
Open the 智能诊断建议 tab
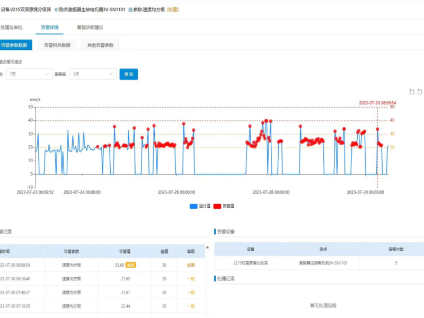click(x=90, y=27)
